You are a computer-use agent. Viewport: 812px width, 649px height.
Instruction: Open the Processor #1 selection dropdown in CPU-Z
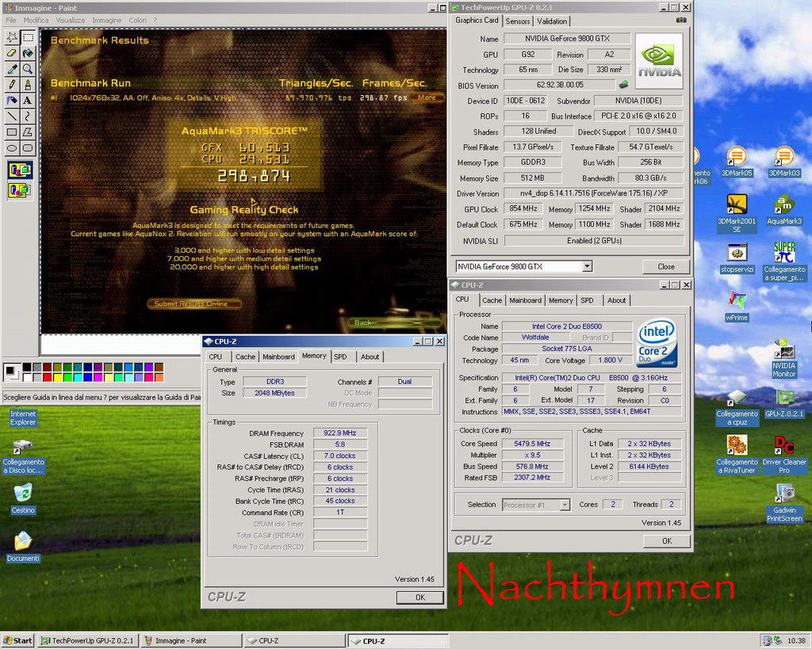565,505
